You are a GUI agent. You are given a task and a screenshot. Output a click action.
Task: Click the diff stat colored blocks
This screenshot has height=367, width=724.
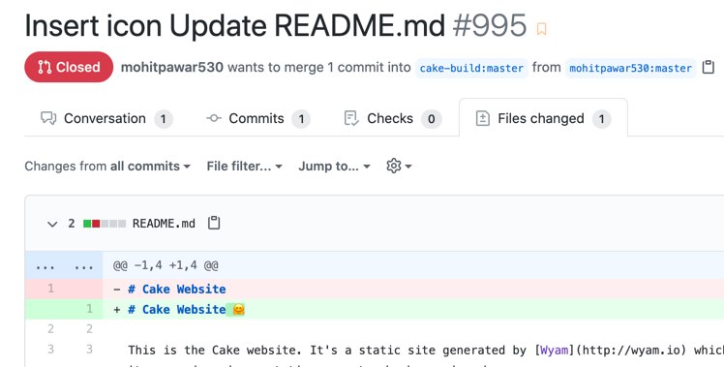click(105, 224)
